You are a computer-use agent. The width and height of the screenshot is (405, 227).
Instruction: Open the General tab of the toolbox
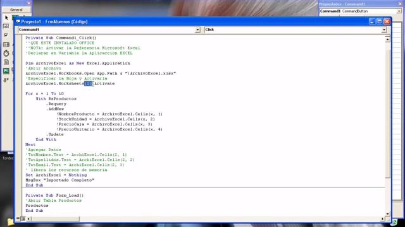[16, 10]
